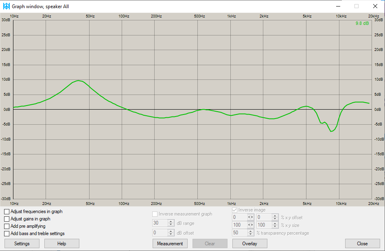Viewport: 385px width, 251px height.
Task: Decrease dB range with down arrow
Action: [171, 225]
